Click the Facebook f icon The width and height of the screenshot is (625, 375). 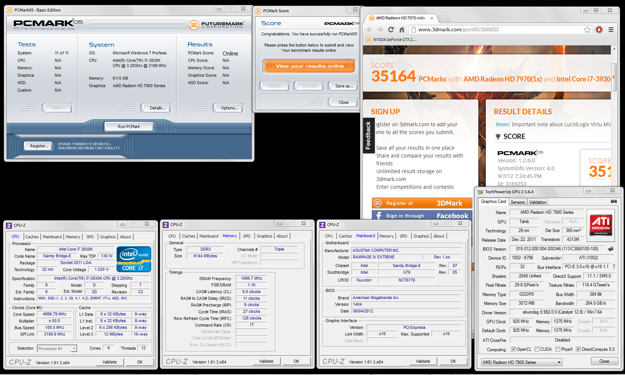[379, 216]
